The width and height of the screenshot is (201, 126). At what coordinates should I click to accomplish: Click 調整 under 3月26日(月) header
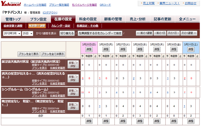click(106, 49)
